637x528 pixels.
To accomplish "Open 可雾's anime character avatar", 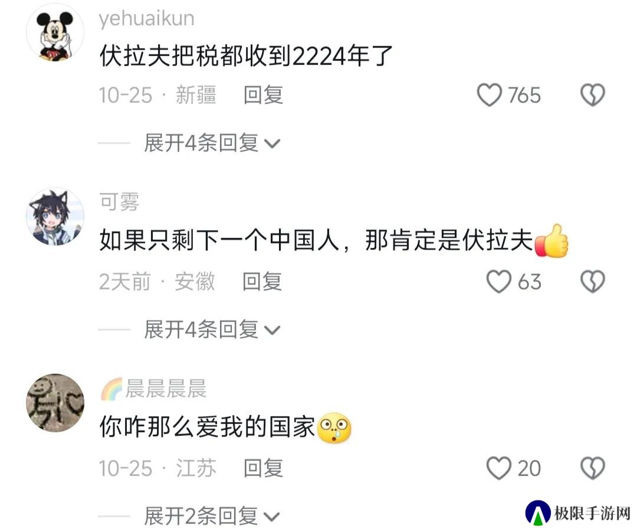I will (x=55, y=216).
